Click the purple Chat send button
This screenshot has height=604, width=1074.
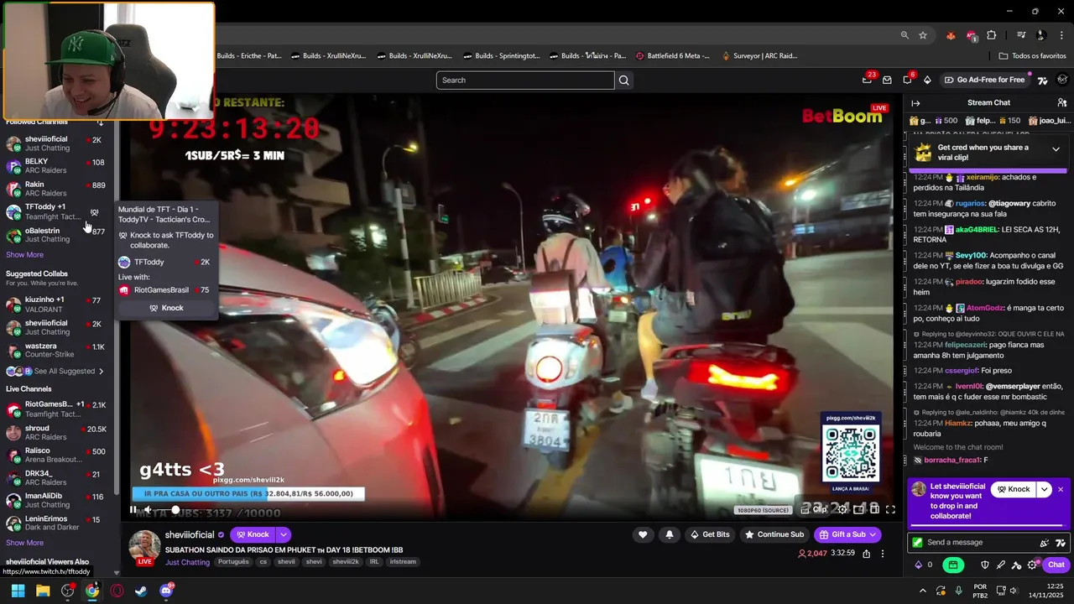[1055, 565]
